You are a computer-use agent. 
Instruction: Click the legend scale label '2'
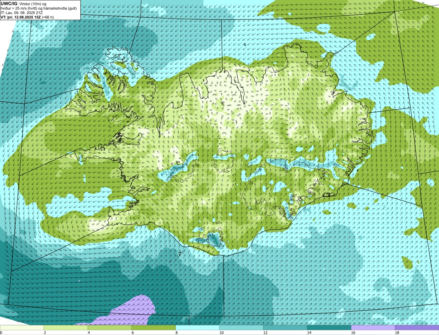45,333
